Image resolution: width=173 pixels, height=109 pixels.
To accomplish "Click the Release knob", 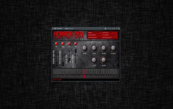I will click(104, 60).
